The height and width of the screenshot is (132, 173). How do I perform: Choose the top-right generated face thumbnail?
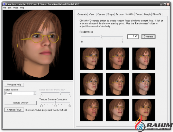144,59
